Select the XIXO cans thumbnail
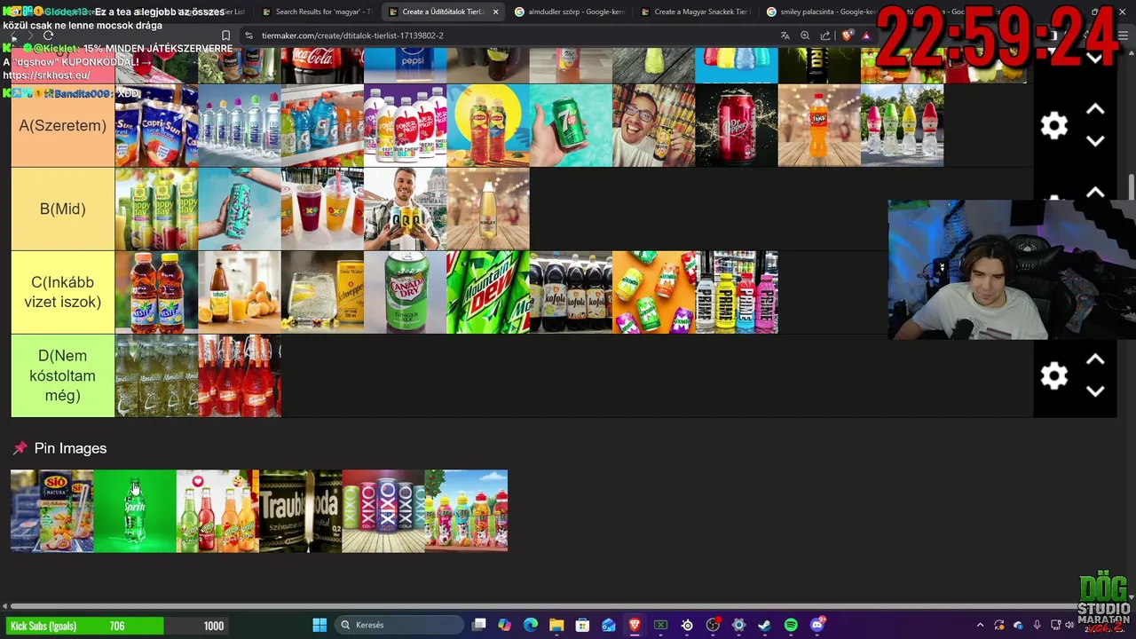This screenshot has width=1136, height=639. [383, 511]
